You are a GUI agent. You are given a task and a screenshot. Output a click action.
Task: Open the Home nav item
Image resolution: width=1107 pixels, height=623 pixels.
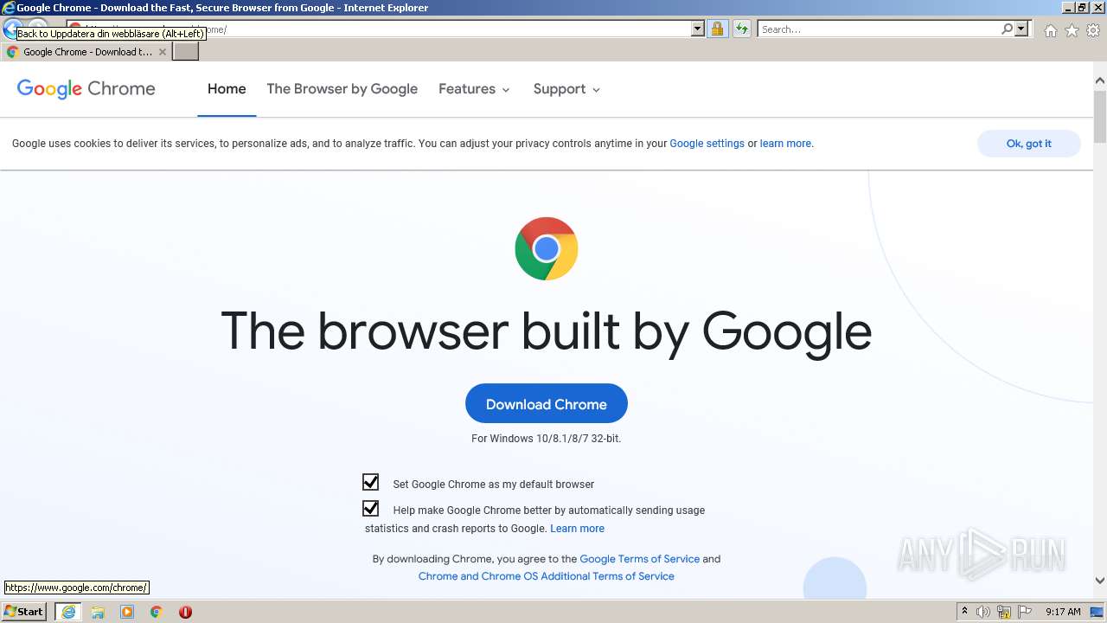point(227,89)
